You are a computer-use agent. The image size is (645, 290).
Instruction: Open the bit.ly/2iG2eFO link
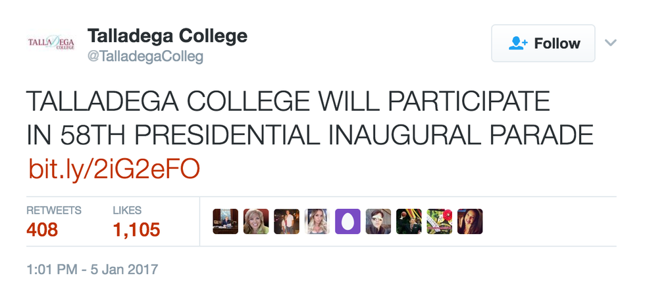click(114, 169)
